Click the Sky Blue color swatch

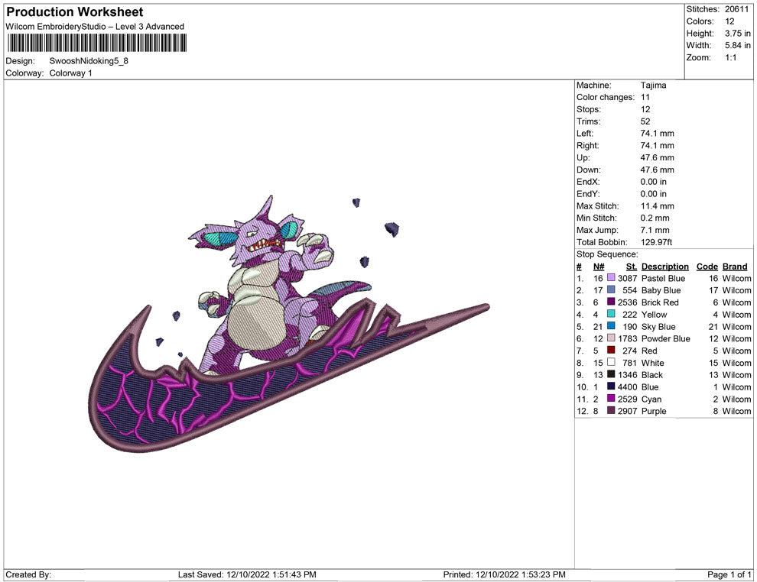tap(611, 326)
